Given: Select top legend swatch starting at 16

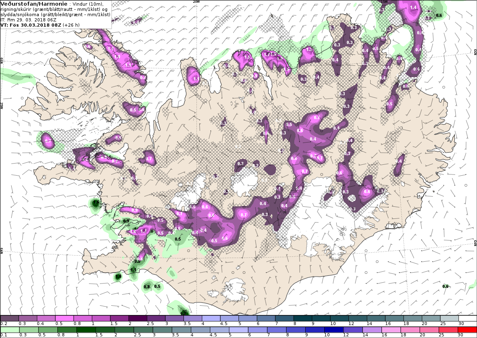Looking at the screenshot, I should tap(394, 318).
